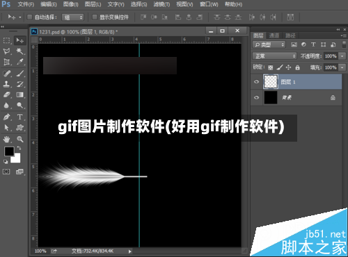Viewport: 348px width, 257px height.
Task: Switch to 路径 tab
Action: pyautogui.click(x=290, y=35)
